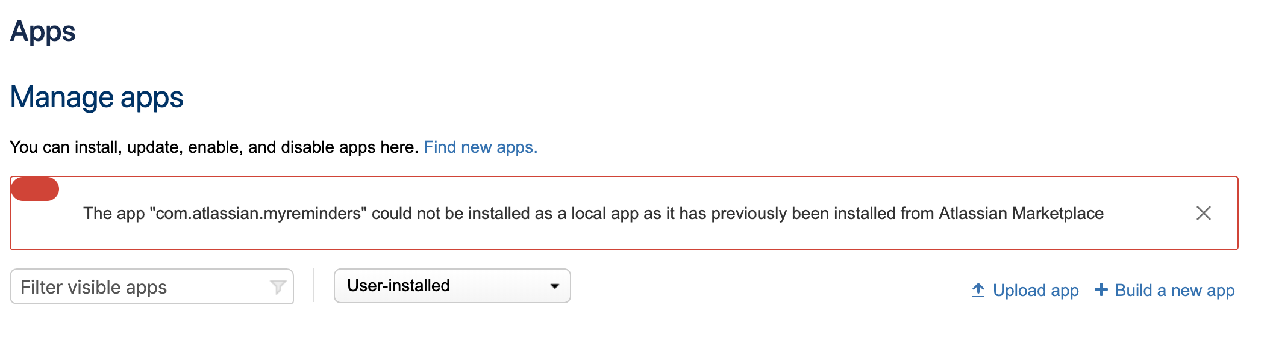This screenshot has height=343, width=1270.
Task: Click the red error badge in the banner
Action: (x=35, y=189)
